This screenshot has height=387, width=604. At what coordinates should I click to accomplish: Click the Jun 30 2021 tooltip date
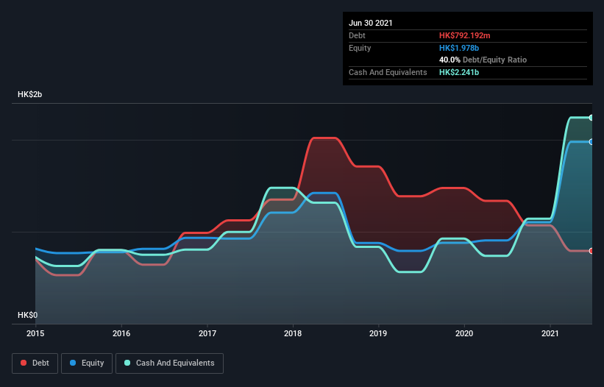click(x=371, y=23)
